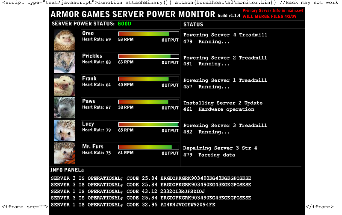Click the 65 RPM value
The image size is (342, 215).
pos(126,130)
